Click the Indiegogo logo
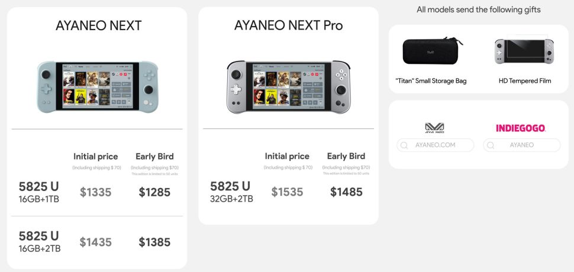The image size is (574, 272). (521, 128)
